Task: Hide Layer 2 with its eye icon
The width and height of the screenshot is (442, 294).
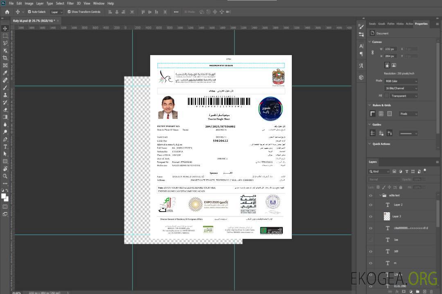Action: tap(371, 205)
